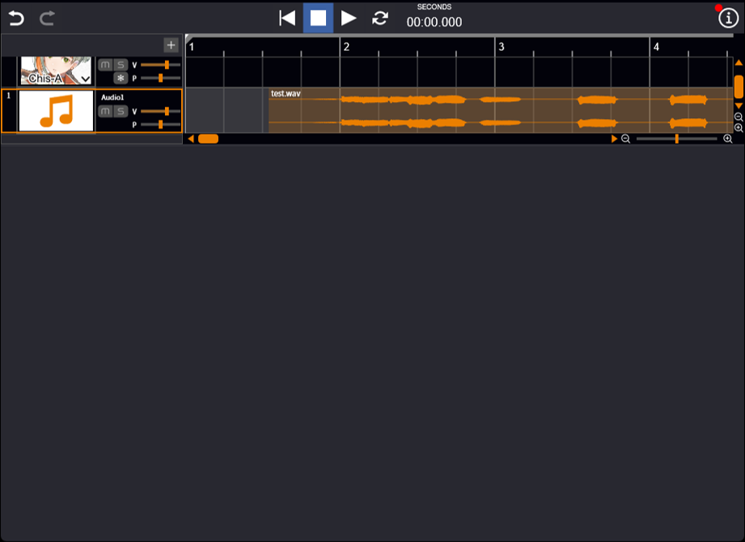Mute the Chis-A track
Viewport: 745px width, 542px height.
click(105, 65)
